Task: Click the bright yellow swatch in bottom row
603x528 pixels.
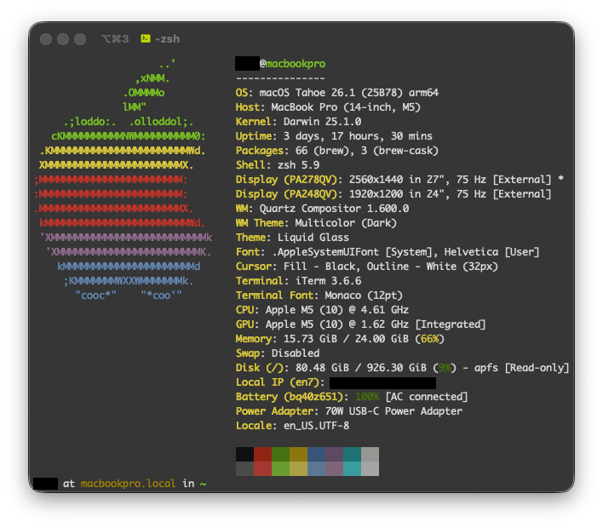Action: tap(298, 468)
